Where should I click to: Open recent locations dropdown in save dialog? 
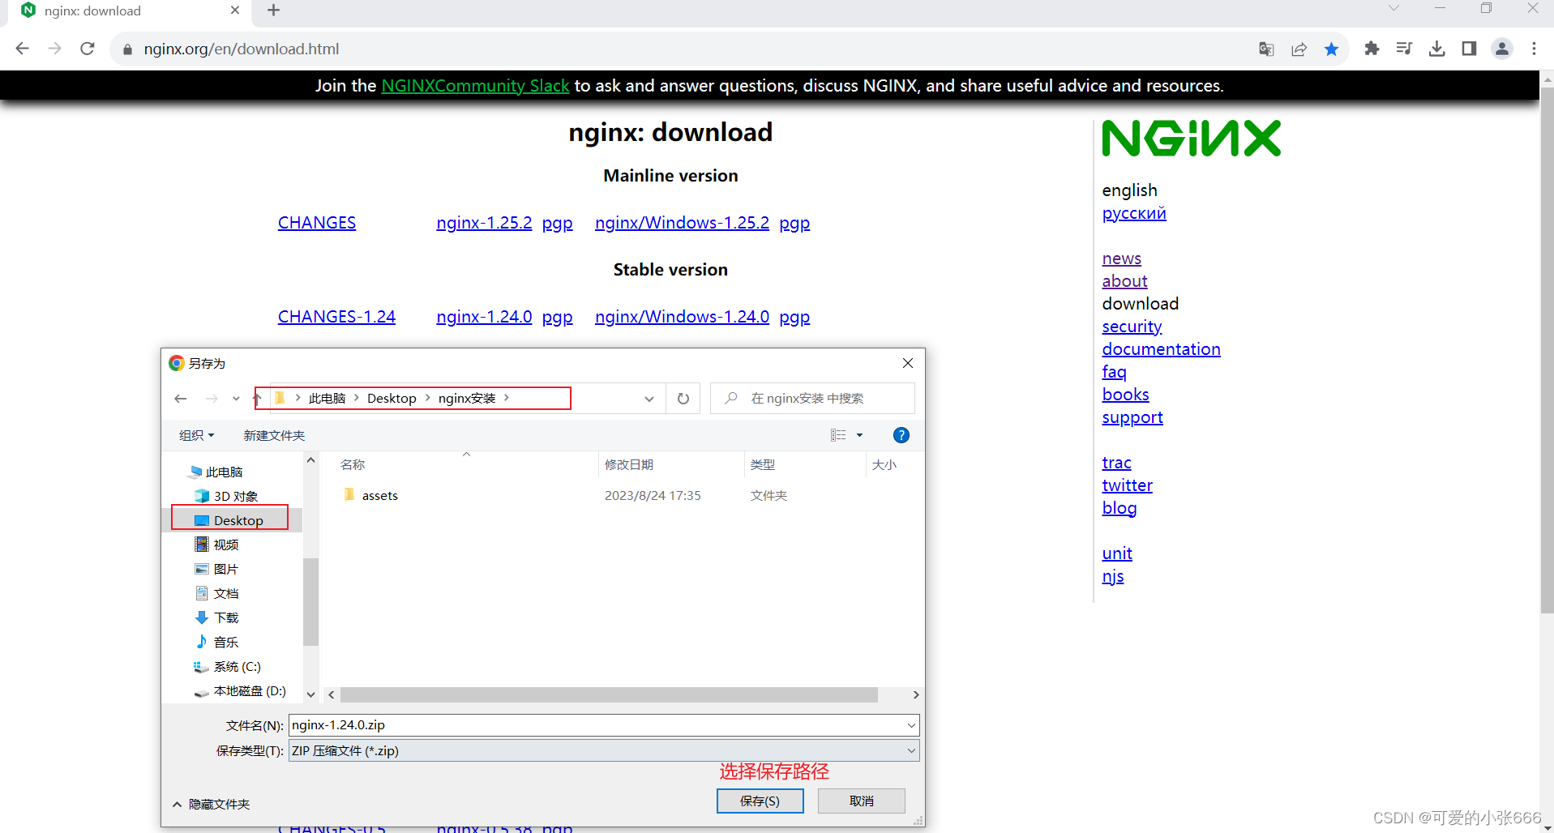tap(236, 399)
